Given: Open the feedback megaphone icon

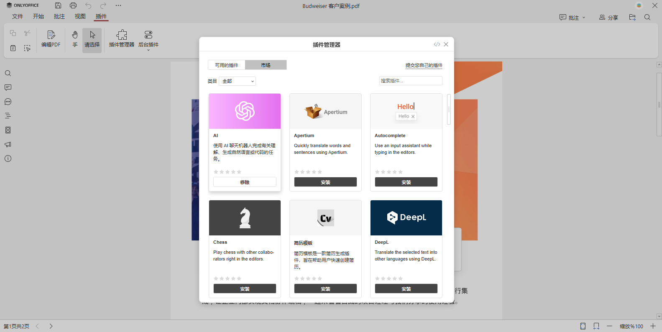Looking at the screenshot, I should (8, 144).
